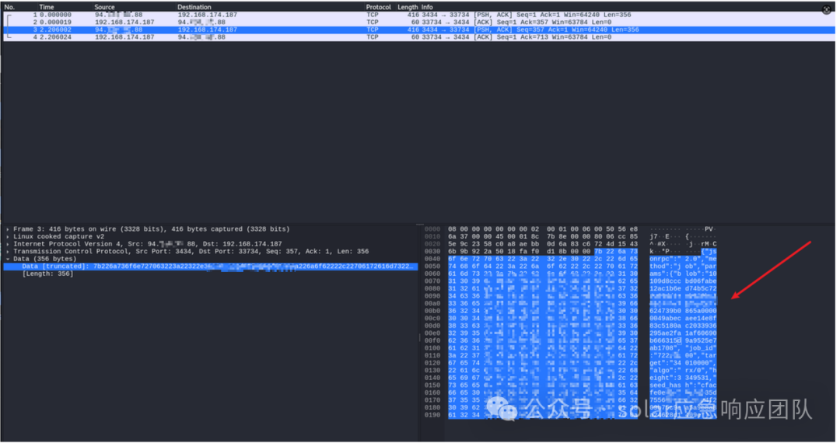Select the 'Frame 3: 416 bytes on wire' line
840x443 pixels.
coord(151,229)
